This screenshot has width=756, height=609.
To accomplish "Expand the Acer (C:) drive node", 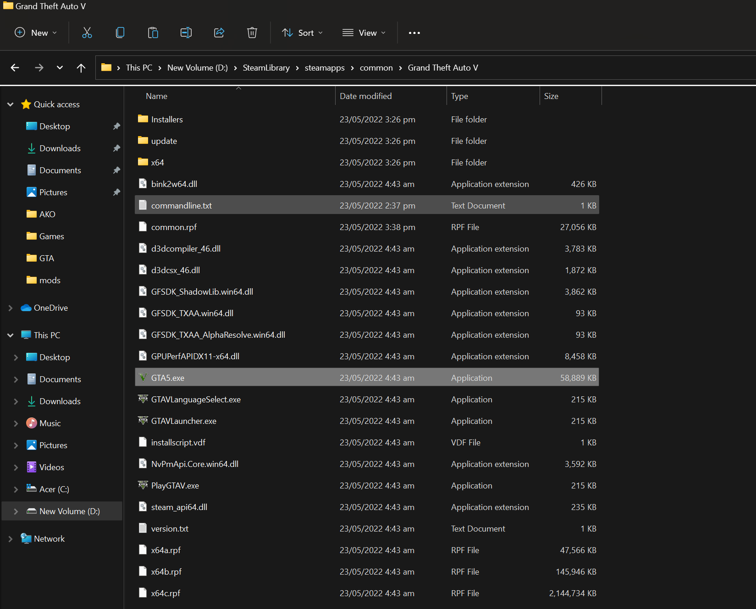I will pyautogui.click(x=16, y=489).
